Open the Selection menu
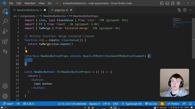This screenshot has width=195, height=109. 30,3
